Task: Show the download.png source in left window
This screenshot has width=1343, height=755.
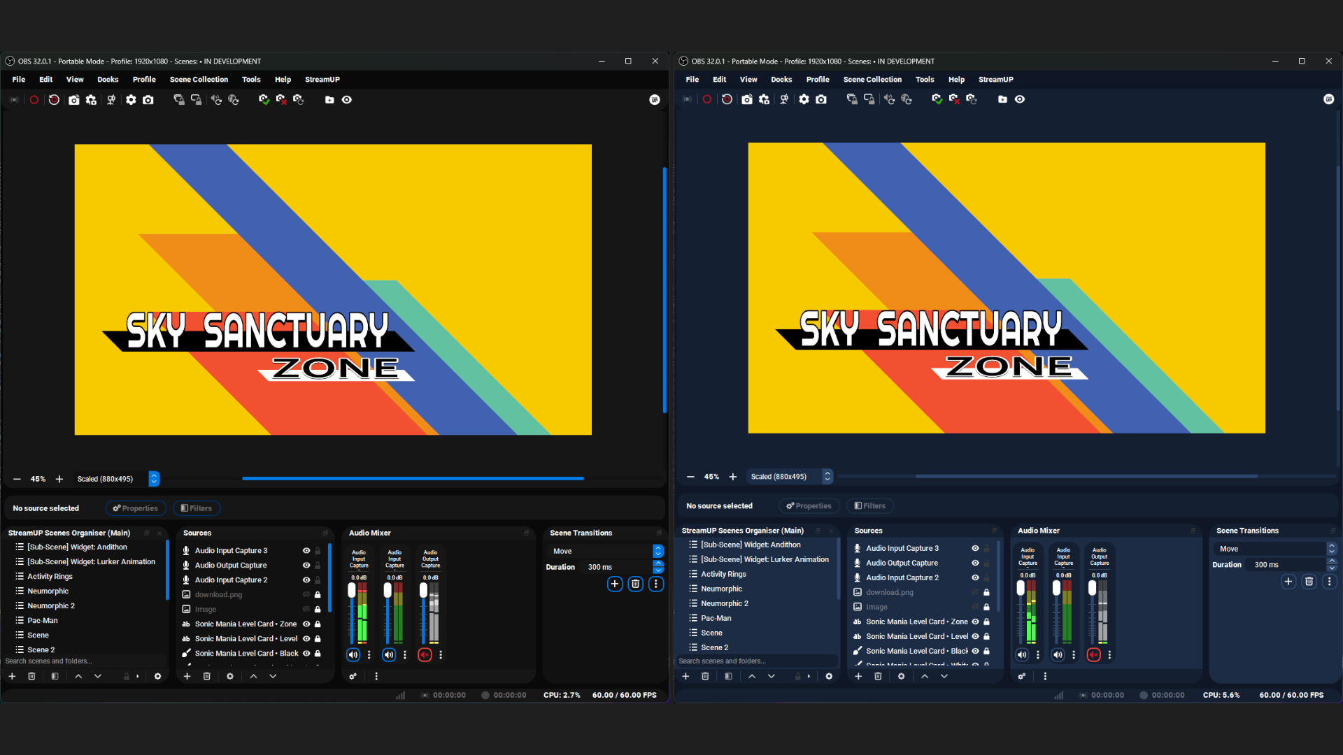Action: coord(306,595)
